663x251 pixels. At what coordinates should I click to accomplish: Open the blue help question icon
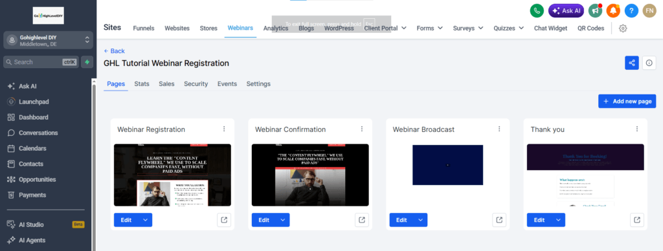(x=631, y=10)
